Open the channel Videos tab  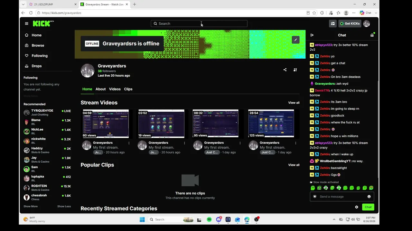click(x=115, y=89)
